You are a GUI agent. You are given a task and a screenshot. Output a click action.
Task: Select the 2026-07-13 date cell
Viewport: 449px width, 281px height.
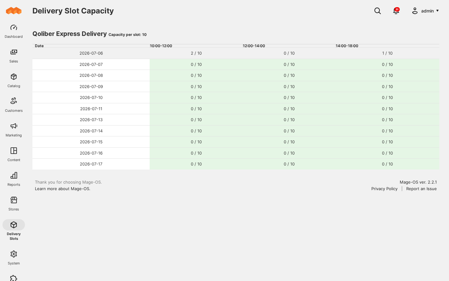tap(91, 120)
